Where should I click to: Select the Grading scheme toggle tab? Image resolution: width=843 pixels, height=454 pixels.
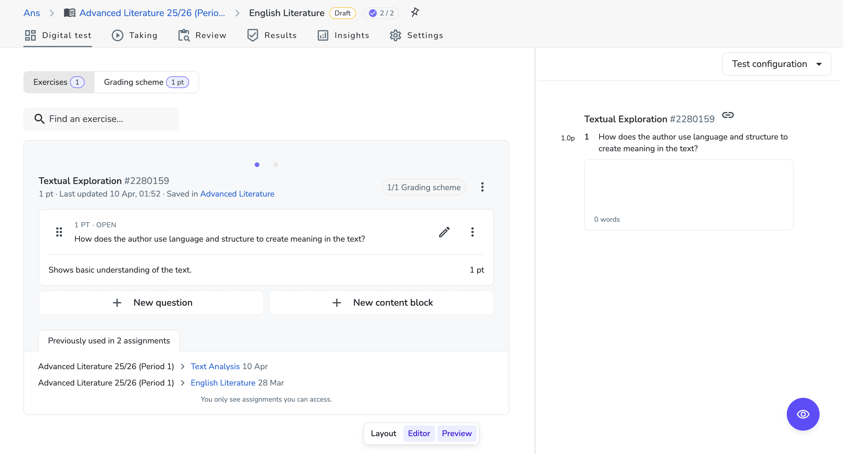point(146,82)
